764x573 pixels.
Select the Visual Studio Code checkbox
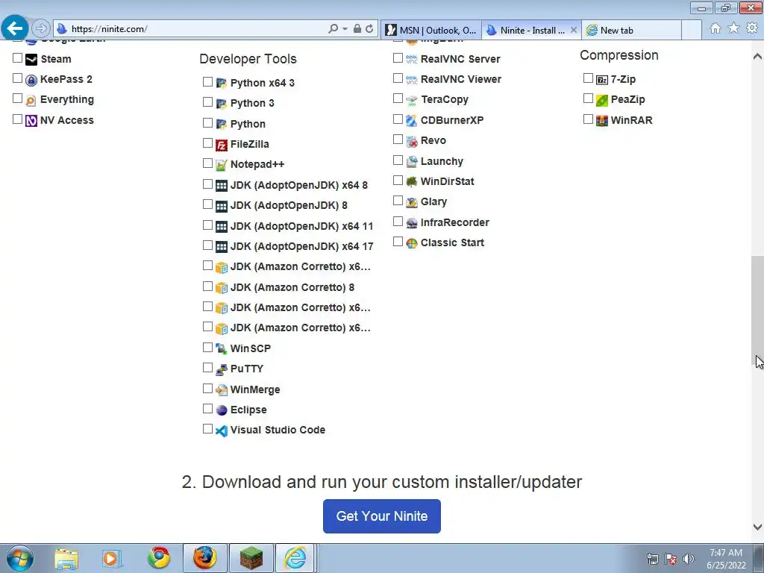[x=207, y=429]
